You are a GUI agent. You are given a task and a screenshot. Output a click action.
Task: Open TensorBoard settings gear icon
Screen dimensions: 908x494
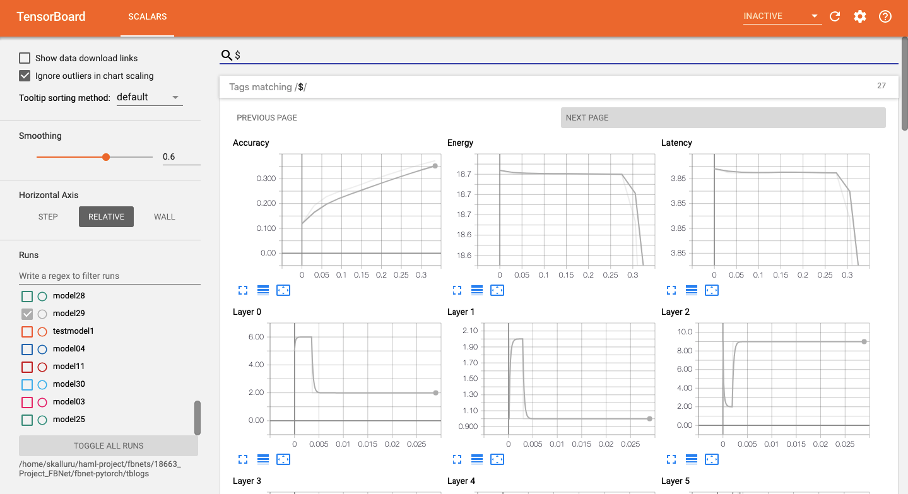[860, 16]
